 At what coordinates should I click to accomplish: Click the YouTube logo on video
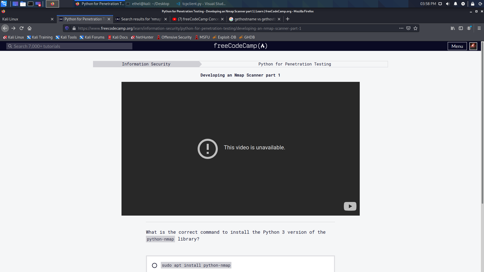click(x=350, y=206)
